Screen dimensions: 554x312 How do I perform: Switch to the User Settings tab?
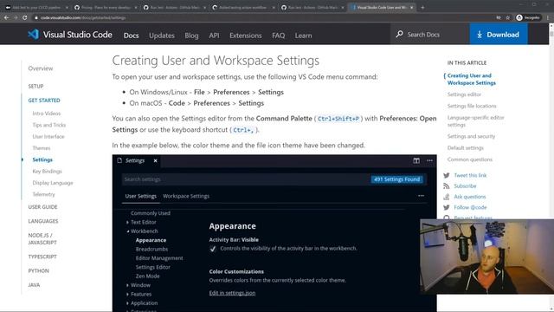coord(140,196)
